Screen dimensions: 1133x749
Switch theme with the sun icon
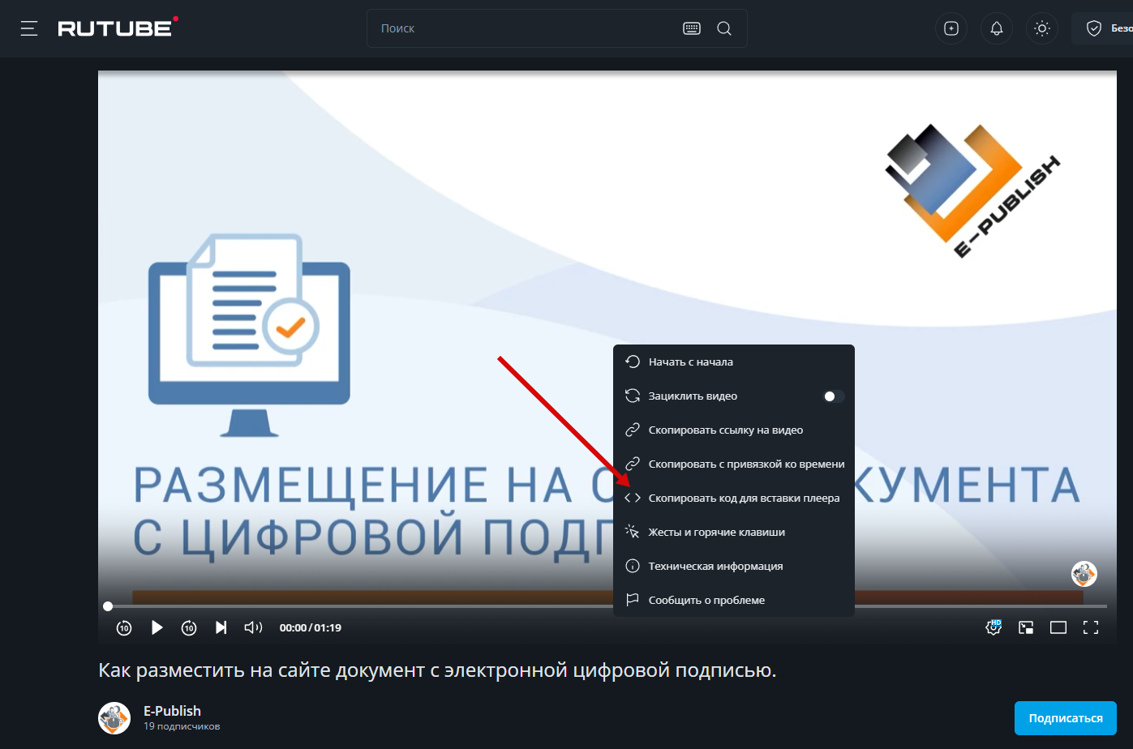pos(1042,28)
